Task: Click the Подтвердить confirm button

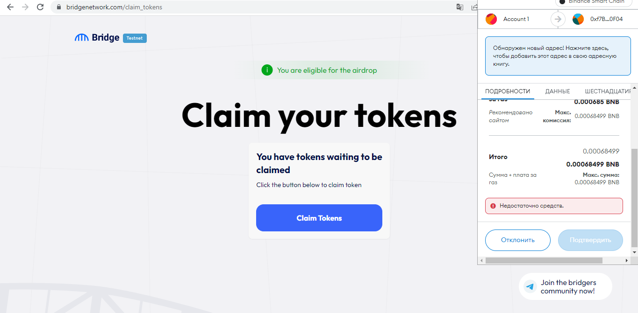Action: [590, 240]
